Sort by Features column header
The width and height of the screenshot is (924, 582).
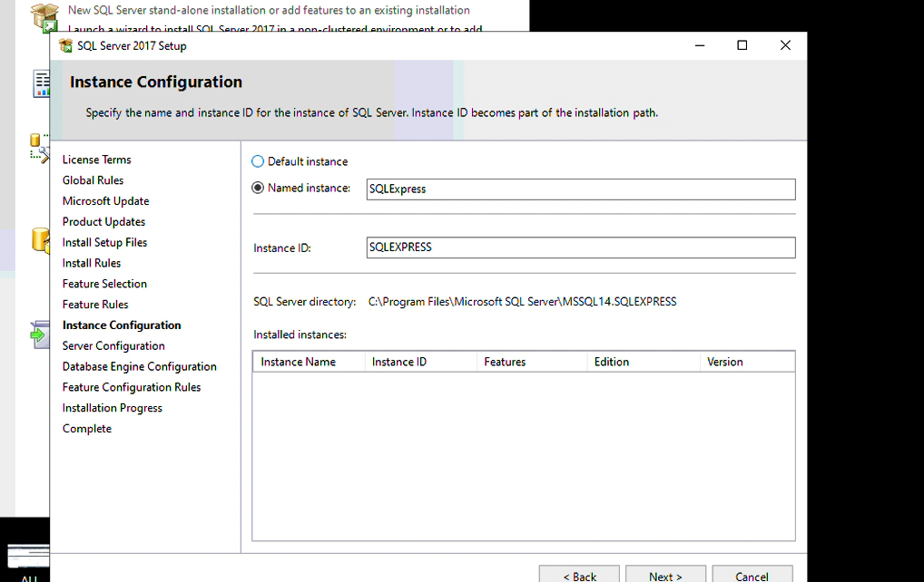click(x=532, y=362)
